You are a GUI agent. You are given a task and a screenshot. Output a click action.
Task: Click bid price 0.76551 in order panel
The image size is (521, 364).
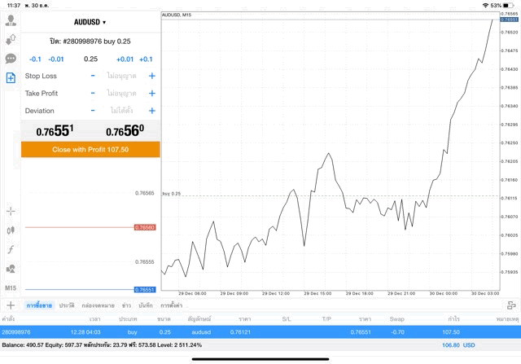pyautogui.click(x=55, y=130)
